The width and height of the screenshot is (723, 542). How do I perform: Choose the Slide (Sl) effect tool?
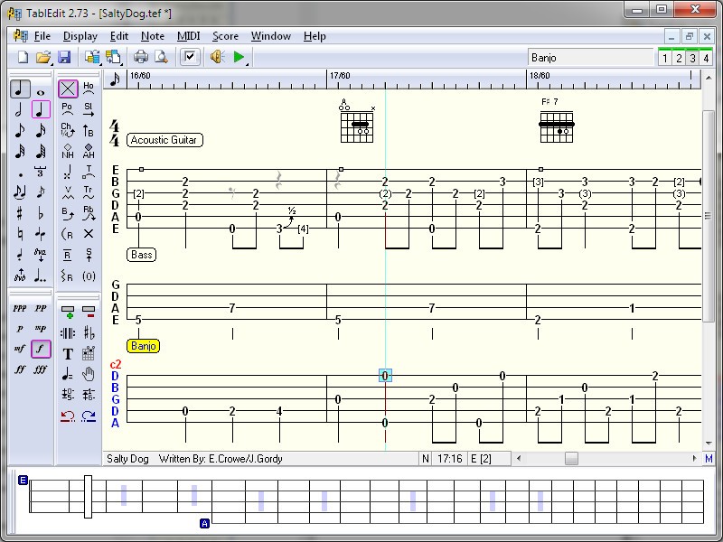pyautogui.click(x=89, y=109)
